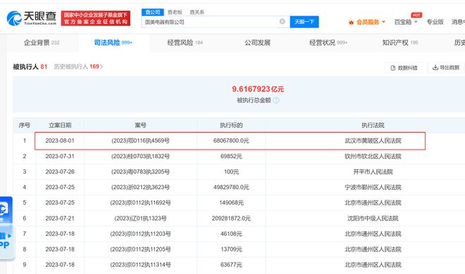Switch to the 查老板 search tab
Screen dimensions: 465x274
[x=175, y=12]
